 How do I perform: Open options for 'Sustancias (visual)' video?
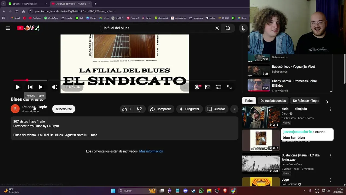[331, 156]
